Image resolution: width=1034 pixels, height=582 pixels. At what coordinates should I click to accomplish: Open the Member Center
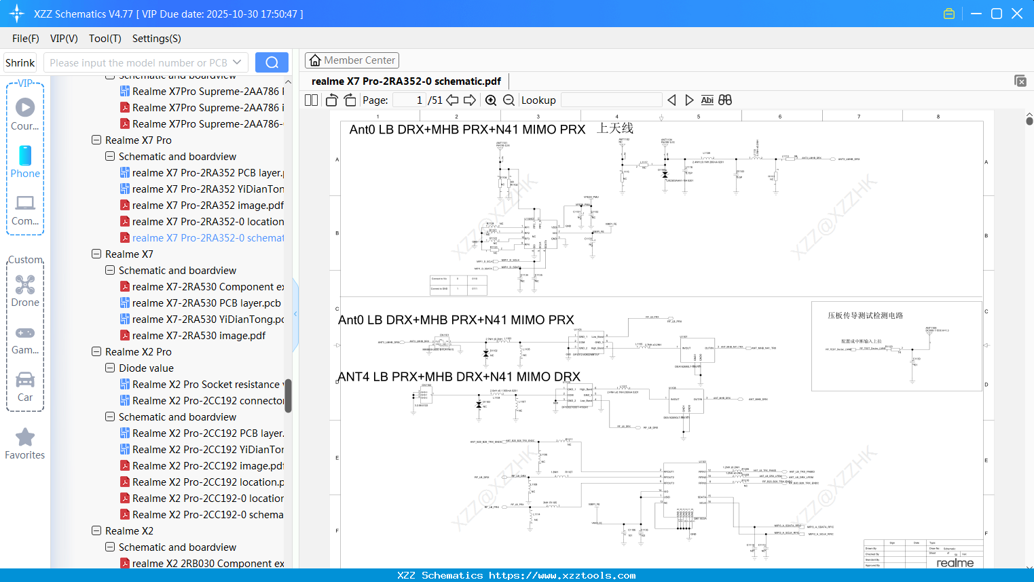pyautogui.click(x=352, y=60)
